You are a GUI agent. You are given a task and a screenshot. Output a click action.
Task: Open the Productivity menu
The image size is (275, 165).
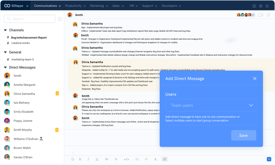coord(75,6)
